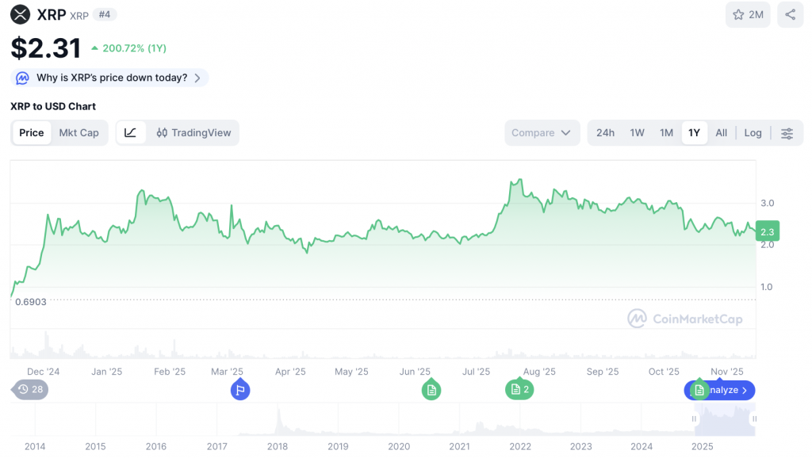Viewport: 812px width, 458px height.
Task: Click the blue flag event marker at Mar '25
Action: (x=240, y=390)
